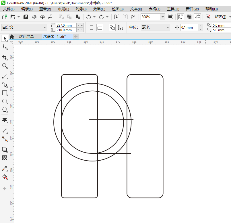Pick the Artistic Media tool
The width and height of the screenshot is (231, 223).
click(5, 85)
